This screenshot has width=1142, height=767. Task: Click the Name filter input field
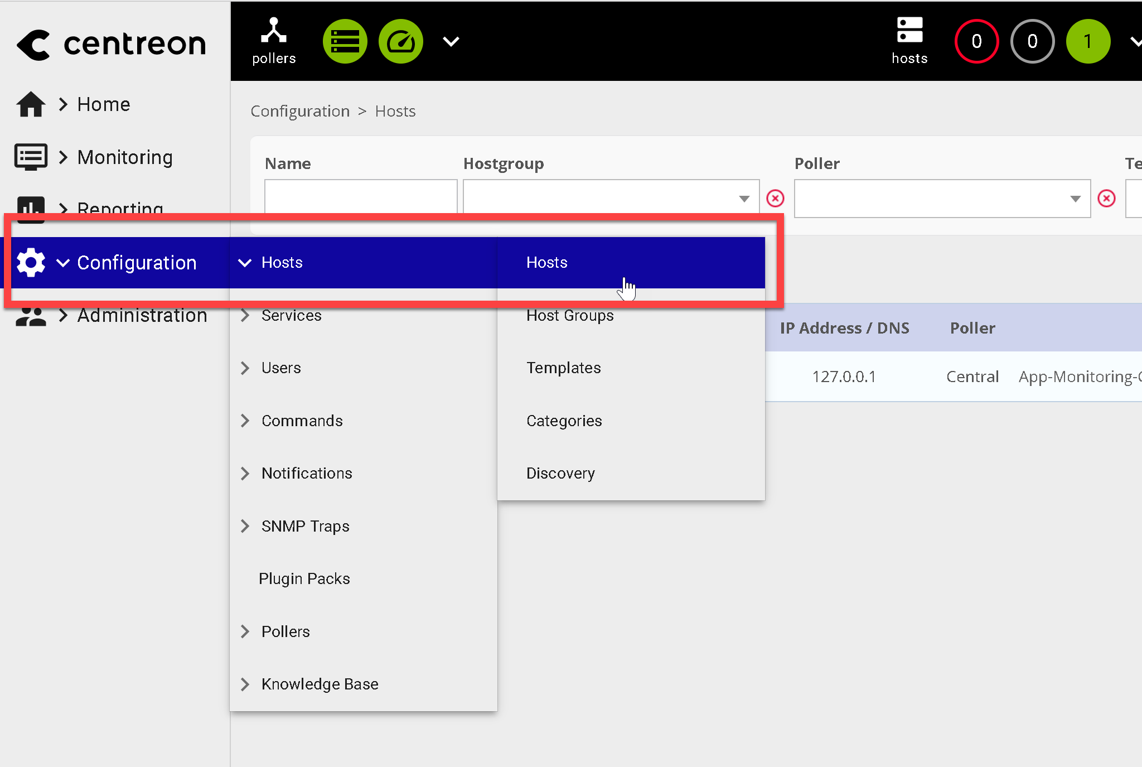coord(361,196)
